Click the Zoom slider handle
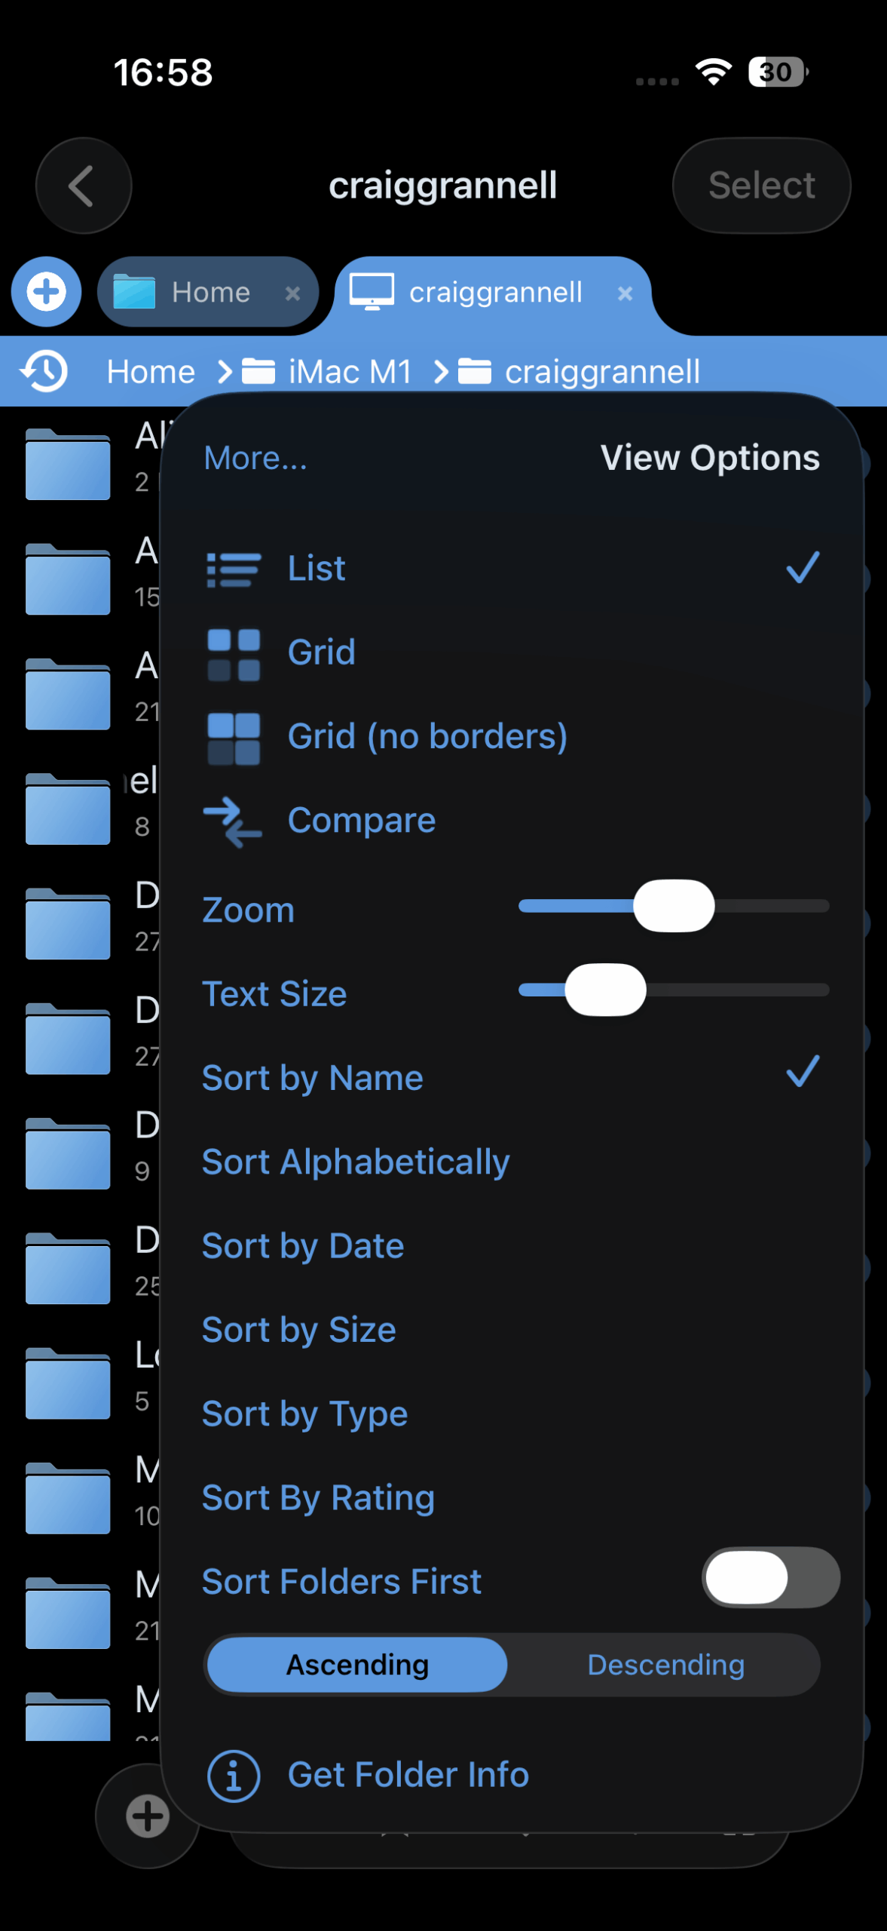887x1931 pixels. coord(674,906)
